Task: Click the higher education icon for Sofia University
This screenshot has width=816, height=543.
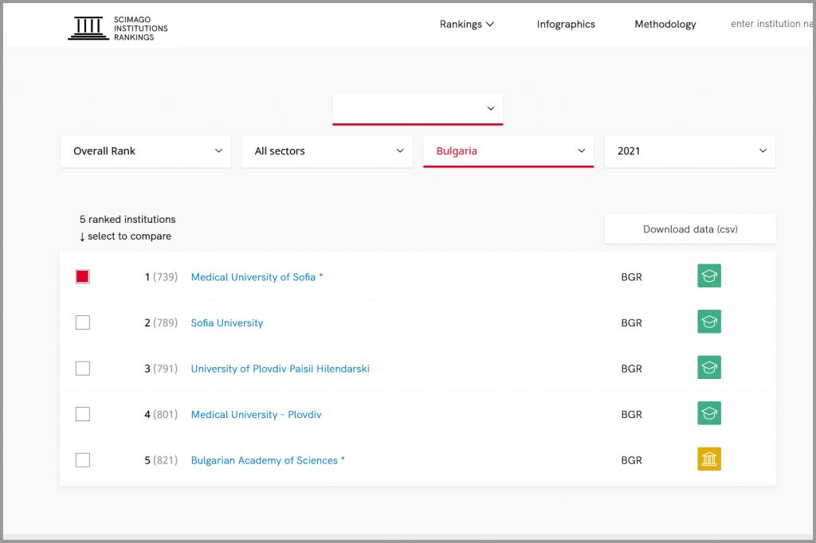Action: click(708, 322)
